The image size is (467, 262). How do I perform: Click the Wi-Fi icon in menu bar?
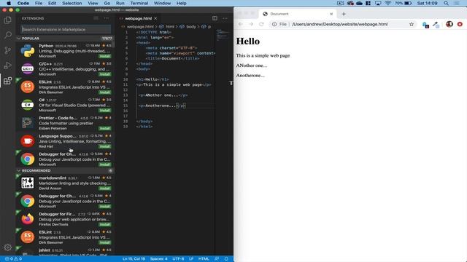tap(387, 3)
